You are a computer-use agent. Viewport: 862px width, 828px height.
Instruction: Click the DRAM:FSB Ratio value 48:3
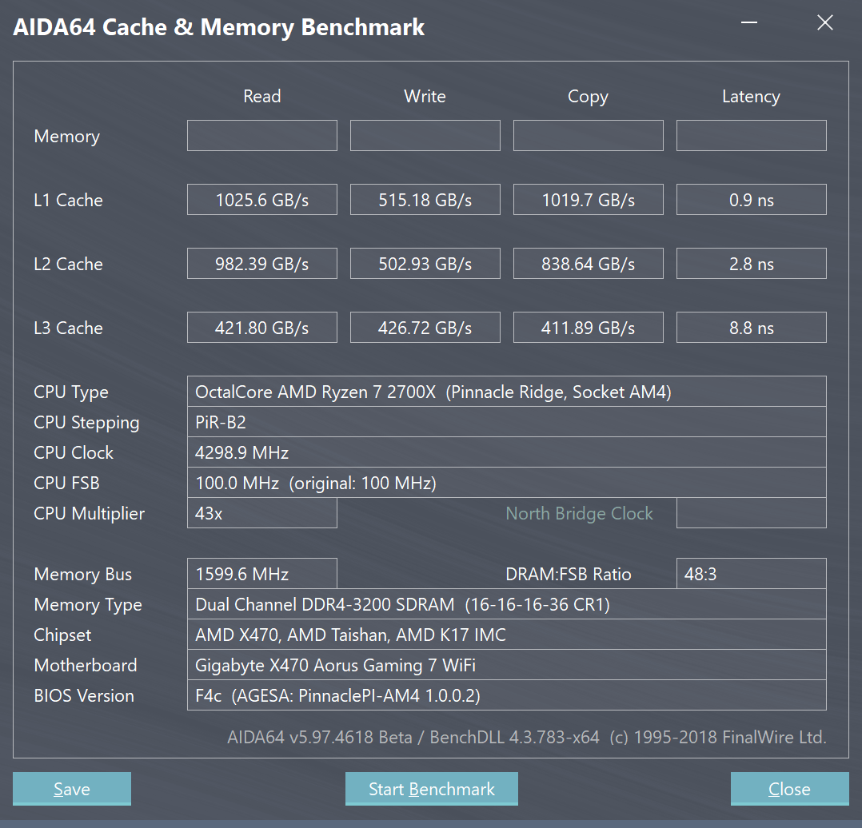pyautogui.click(x=752, y=574)
